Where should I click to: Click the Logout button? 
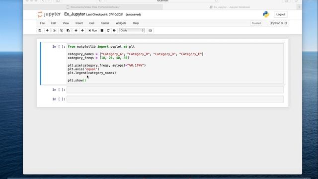(280, 14)
